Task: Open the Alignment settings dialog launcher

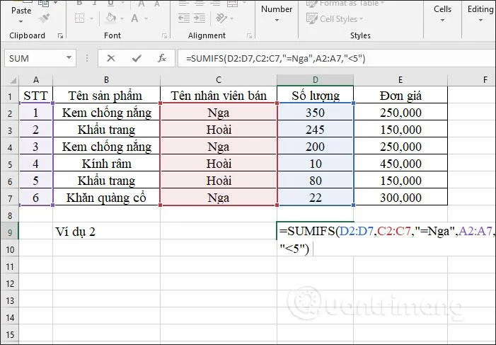Action: pos(250,36)
